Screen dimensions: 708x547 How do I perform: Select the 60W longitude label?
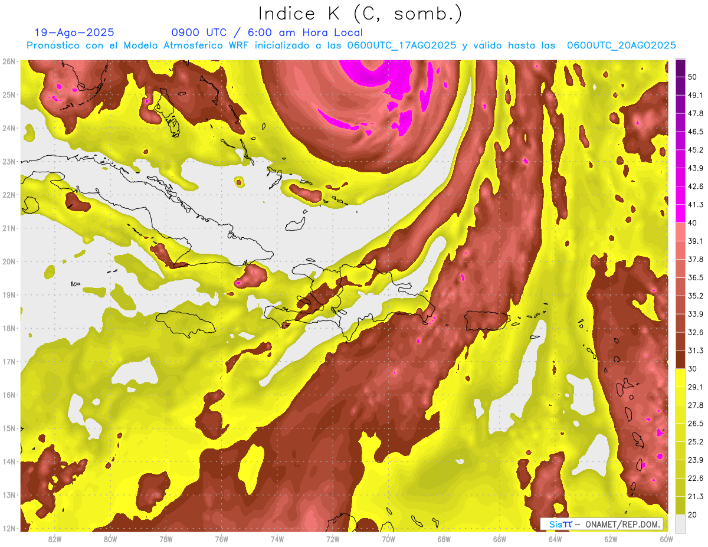667,539
